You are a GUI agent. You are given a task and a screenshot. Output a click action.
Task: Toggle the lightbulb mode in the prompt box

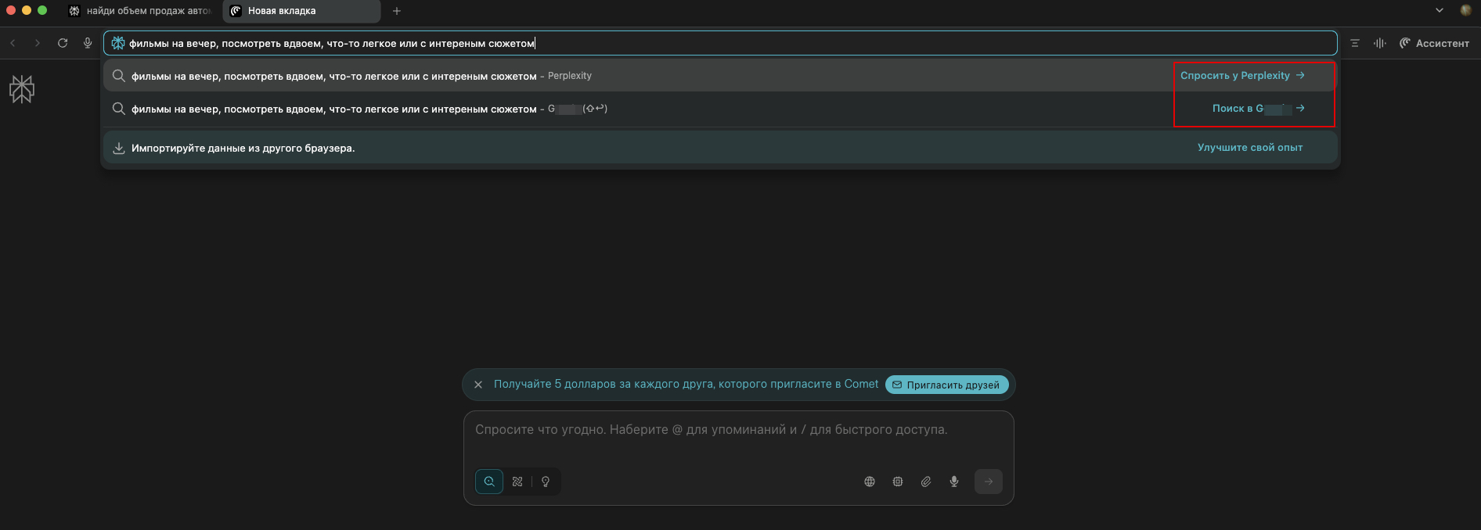pyautogui.click(x=546, y=482)
